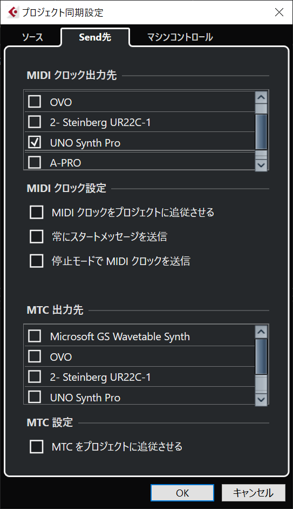Enable A-PRO as MIDI clock destination
The image size is (293, 509).
(x=35, y=162)
